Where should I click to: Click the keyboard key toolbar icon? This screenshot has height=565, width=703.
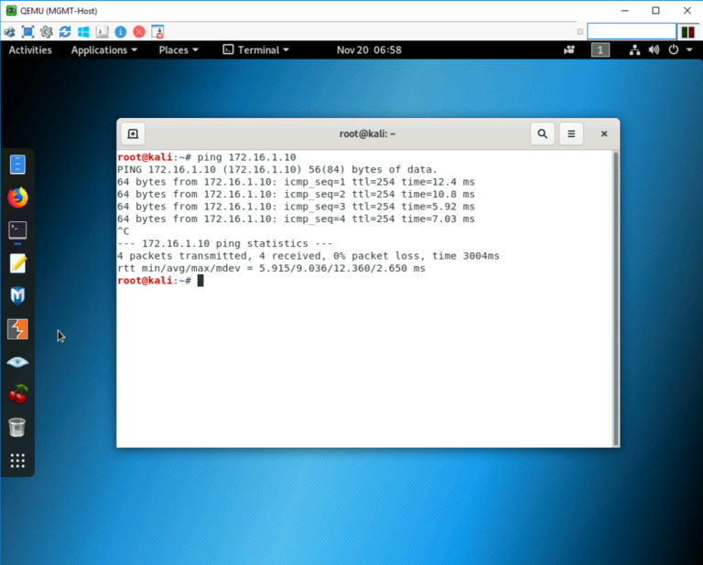coord(103,32)
